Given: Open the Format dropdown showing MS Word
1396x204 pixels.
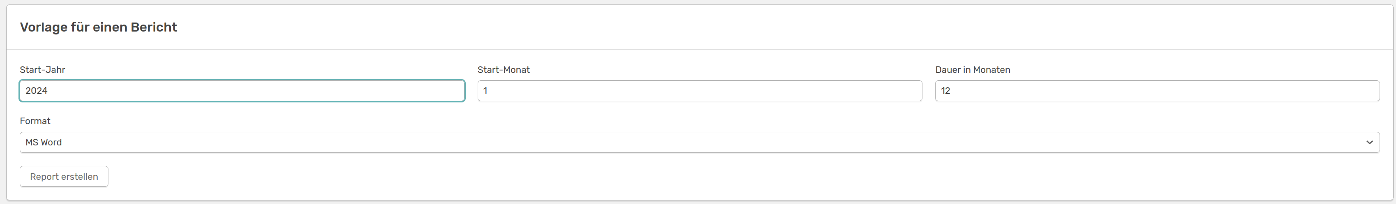Looking at the screenshot, I should tap(699, 142).
